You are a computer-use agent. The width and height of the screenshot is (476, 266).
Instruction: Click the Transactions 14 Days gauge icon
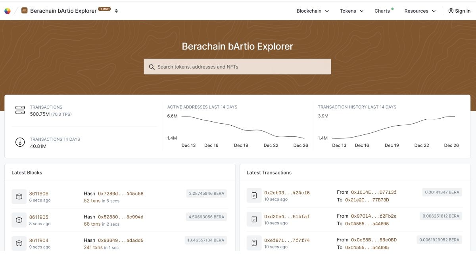click(20, 142)
